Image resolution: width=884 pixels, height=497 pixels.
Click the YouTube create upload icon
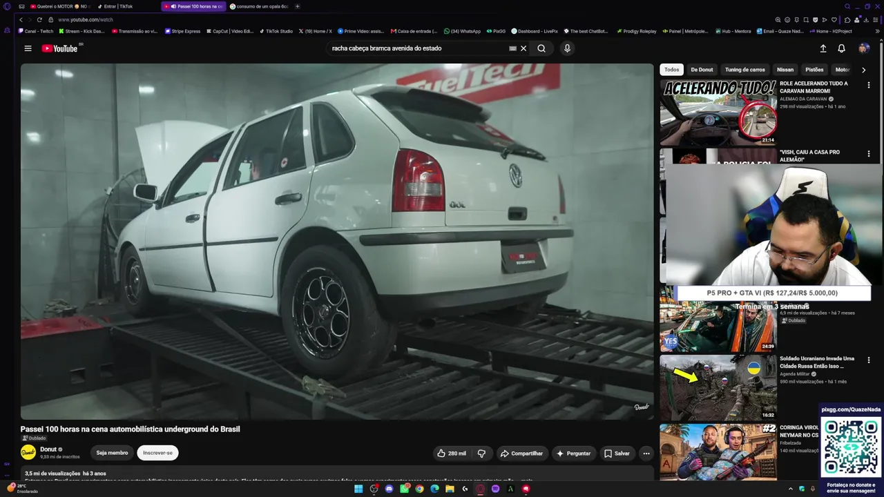point(823,48)
